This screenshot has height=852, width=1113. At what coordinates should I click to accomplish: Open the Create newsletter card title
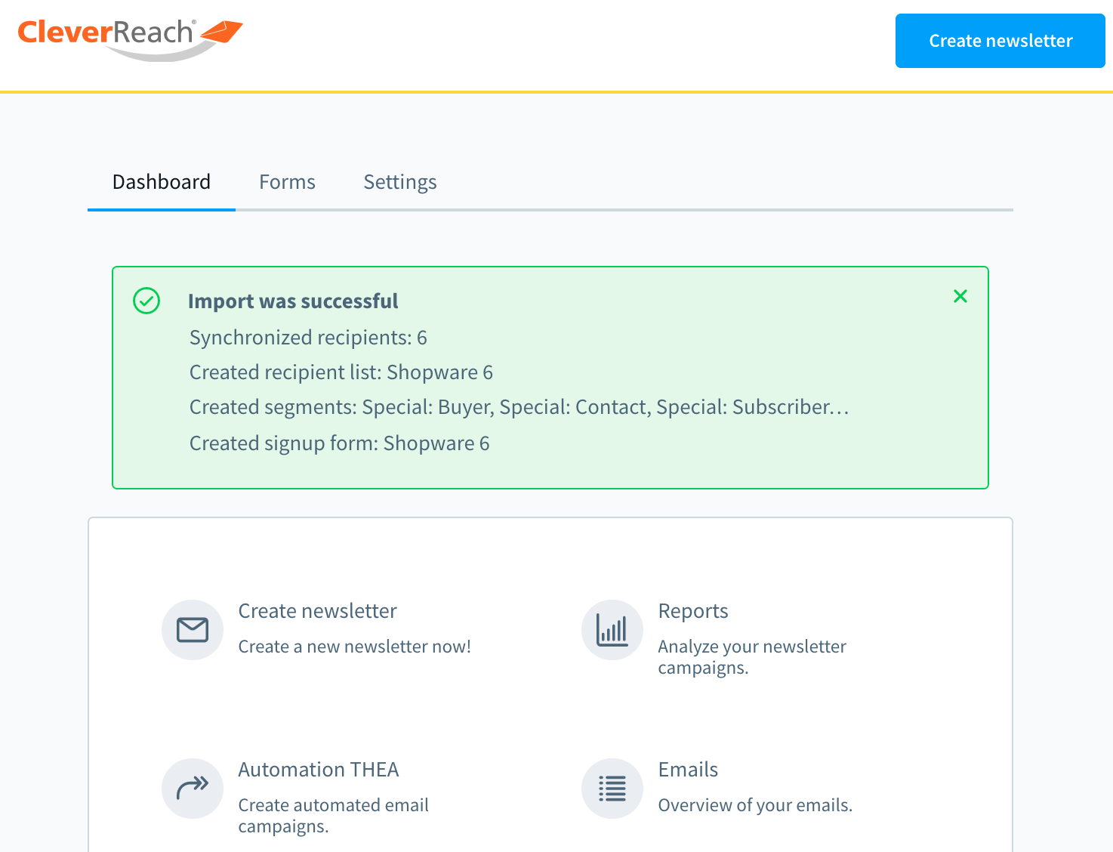click(317, 611)
